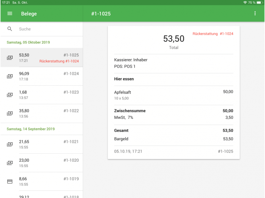Click 13:57 time under receipt 1,68
This screenshot has width=265, height=198.
coord(23,98)
